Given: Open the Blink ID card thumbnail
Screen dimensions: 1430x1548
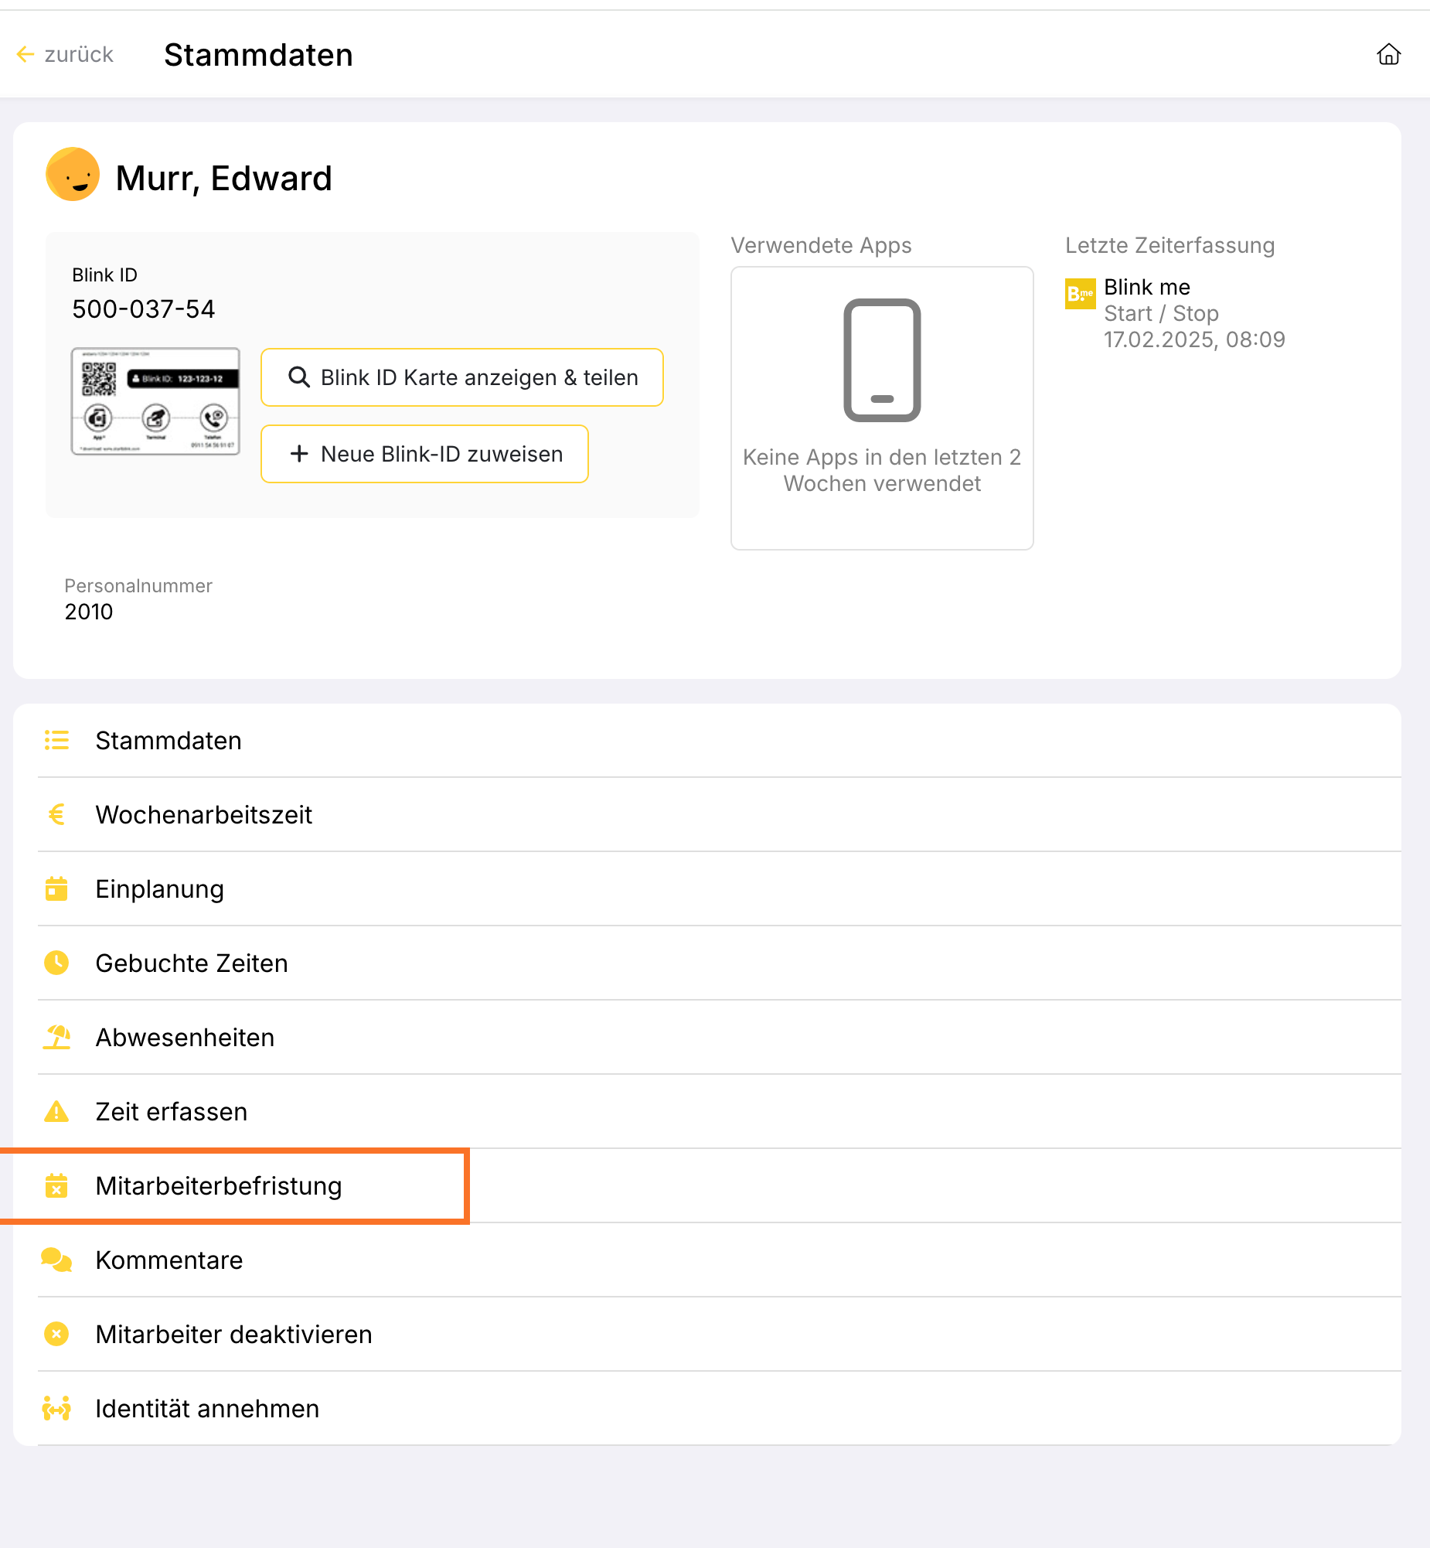Looking at the screenshot, I should [155, 401].
